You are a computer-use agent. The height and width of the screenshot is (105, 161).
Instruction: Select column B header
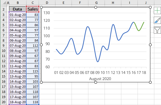tap(18, 3)
